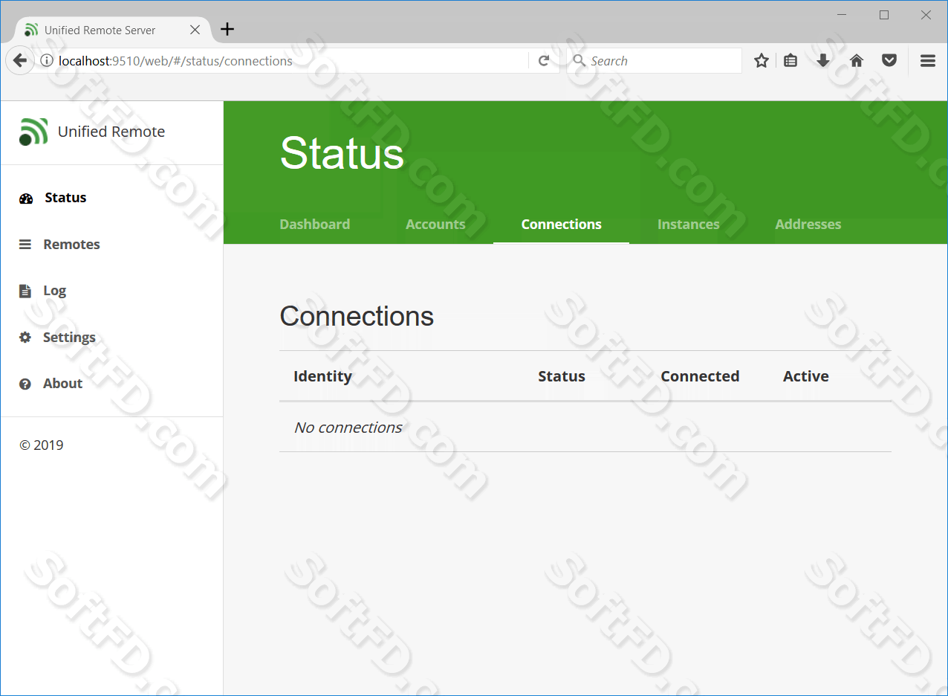Screen dimensions: 948x696
Task: Save to Pocket icon in toolbar
Action: coord(889,61)
